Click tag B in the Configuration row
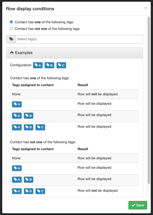Viewport: 153px width, 215px height. (x=49, y=65)
